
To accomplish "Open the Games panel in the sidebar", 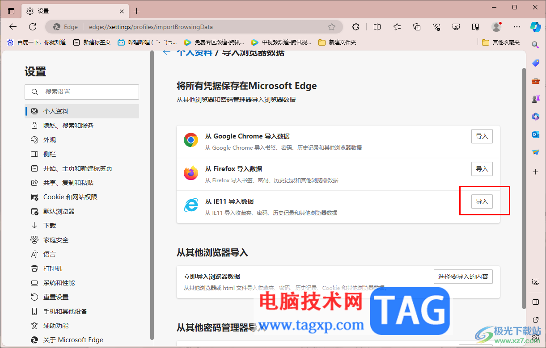I will 535,99.
